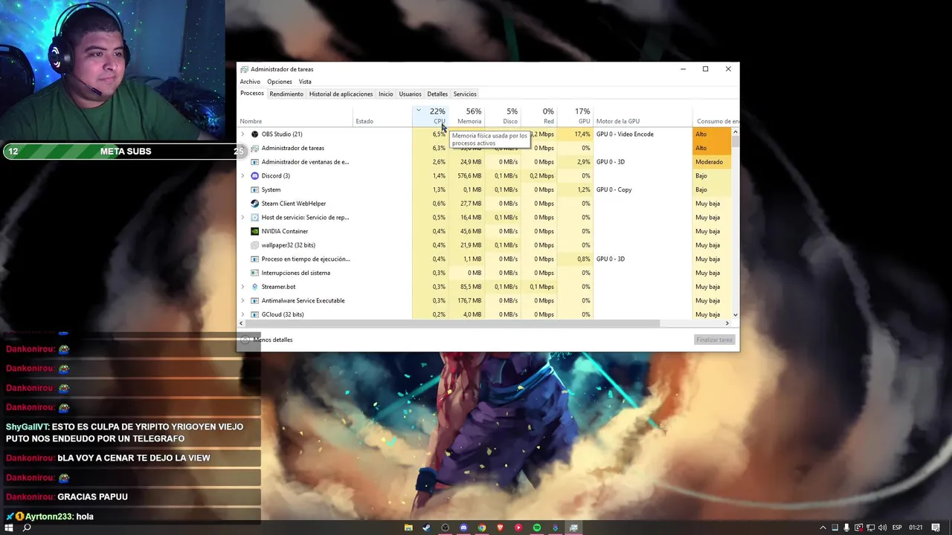
Task: Click the System process icon
Action: [x=255, y=189]
